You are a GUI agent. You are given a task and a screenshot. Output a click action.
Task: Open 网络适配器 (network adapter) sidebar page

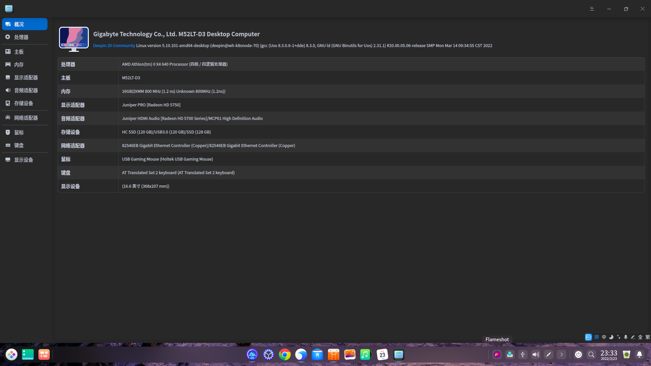tap(26, 118)
